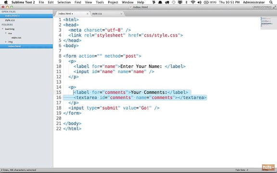Click line number 22 in the gutter
The image size is (277, 173).
coord(59,129)
